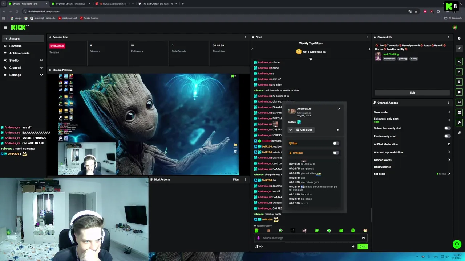Click the wrench icon in right toolbar
The width and height of the screenshot is (465, 261).
[459, 123]
